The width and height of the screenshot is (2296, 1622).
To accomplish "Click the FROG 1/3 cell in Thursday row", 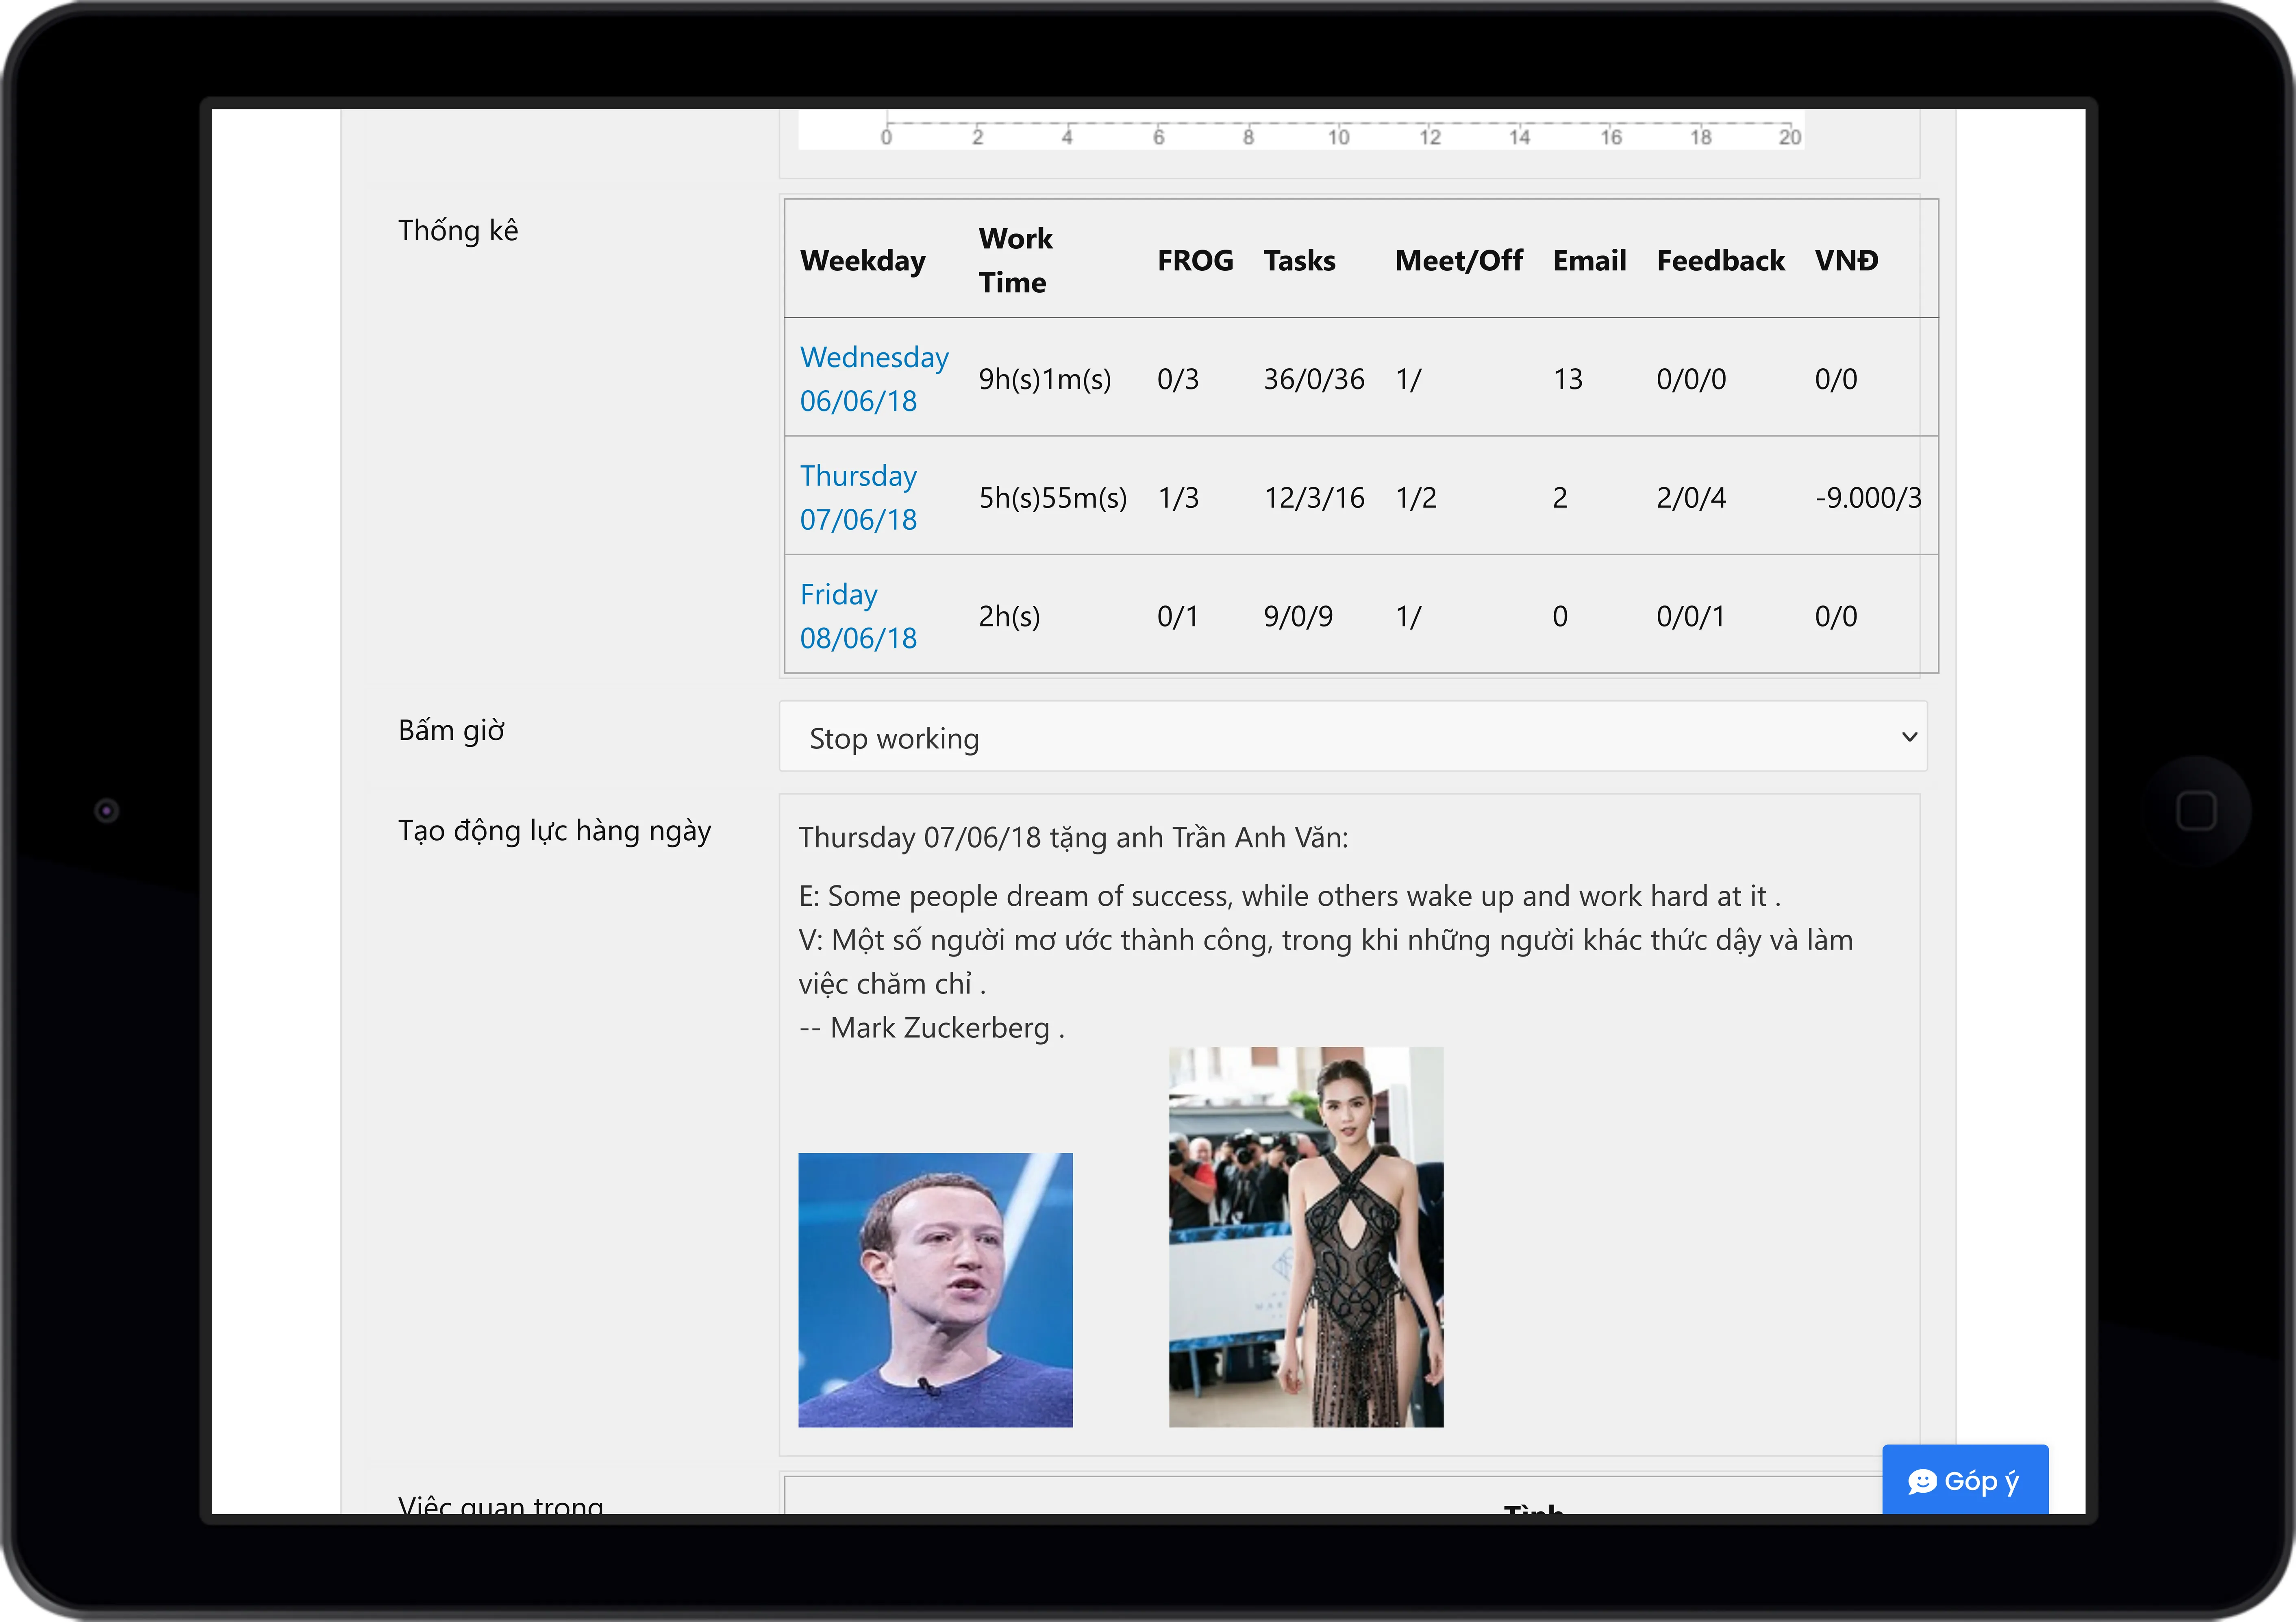I will (x=1178, y=497).
